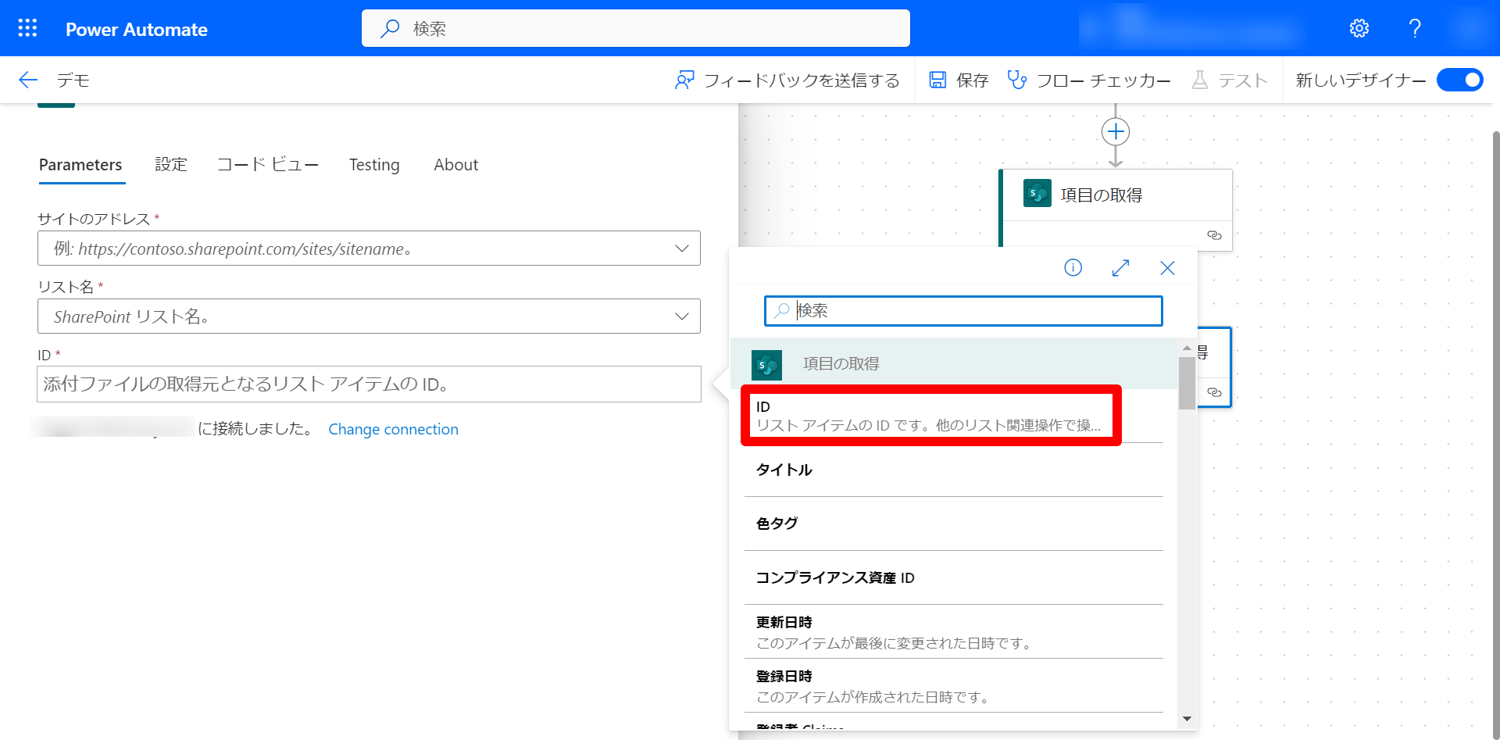Click the 保存 save button
Viewport: 1500px width, 740px height.
958,80
